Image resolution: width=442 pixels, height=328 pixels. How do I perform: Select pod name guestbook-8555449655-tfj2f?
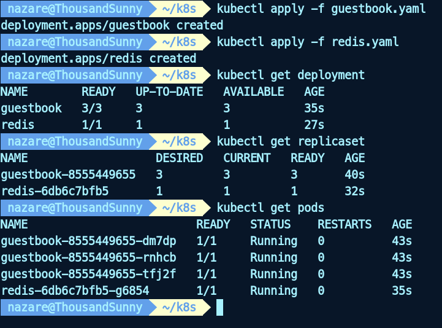pos(89,274)
